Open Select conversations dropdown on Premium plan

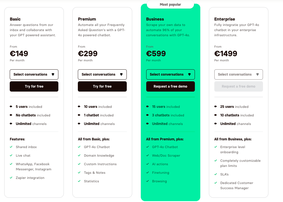click(102, 74)
